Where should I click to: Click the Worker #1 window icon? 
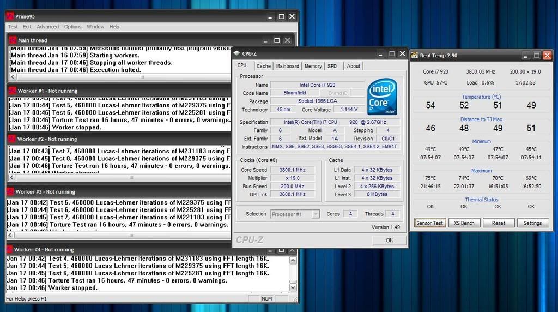(13, 91)
